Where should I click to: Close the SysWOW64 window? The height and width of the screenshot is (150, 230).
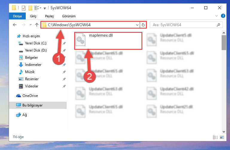(220, 8)
